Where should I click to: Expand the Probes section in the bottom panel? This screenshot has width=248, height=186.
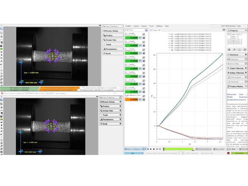point(112,106)
